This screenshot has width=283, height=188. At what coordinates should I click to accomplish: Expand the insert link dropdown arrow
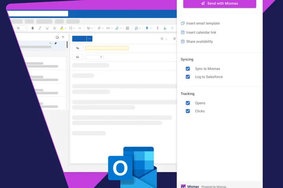coord(112,28)
